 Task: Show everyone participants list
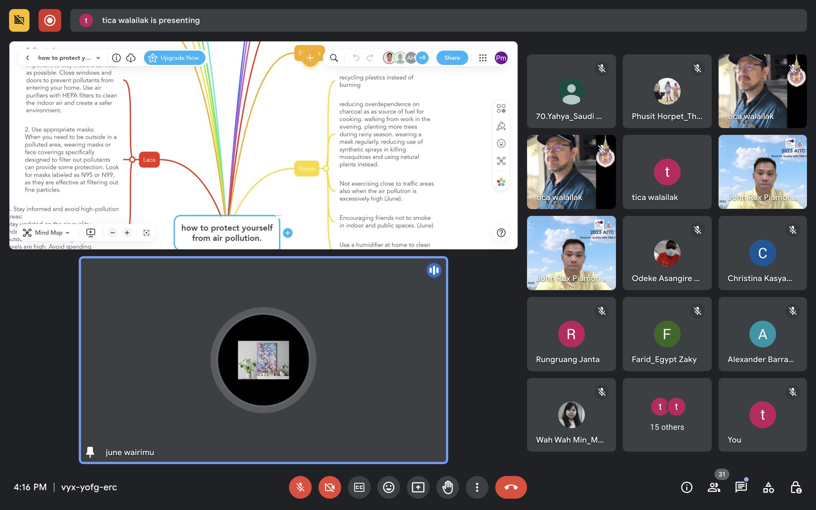[714, 487]
